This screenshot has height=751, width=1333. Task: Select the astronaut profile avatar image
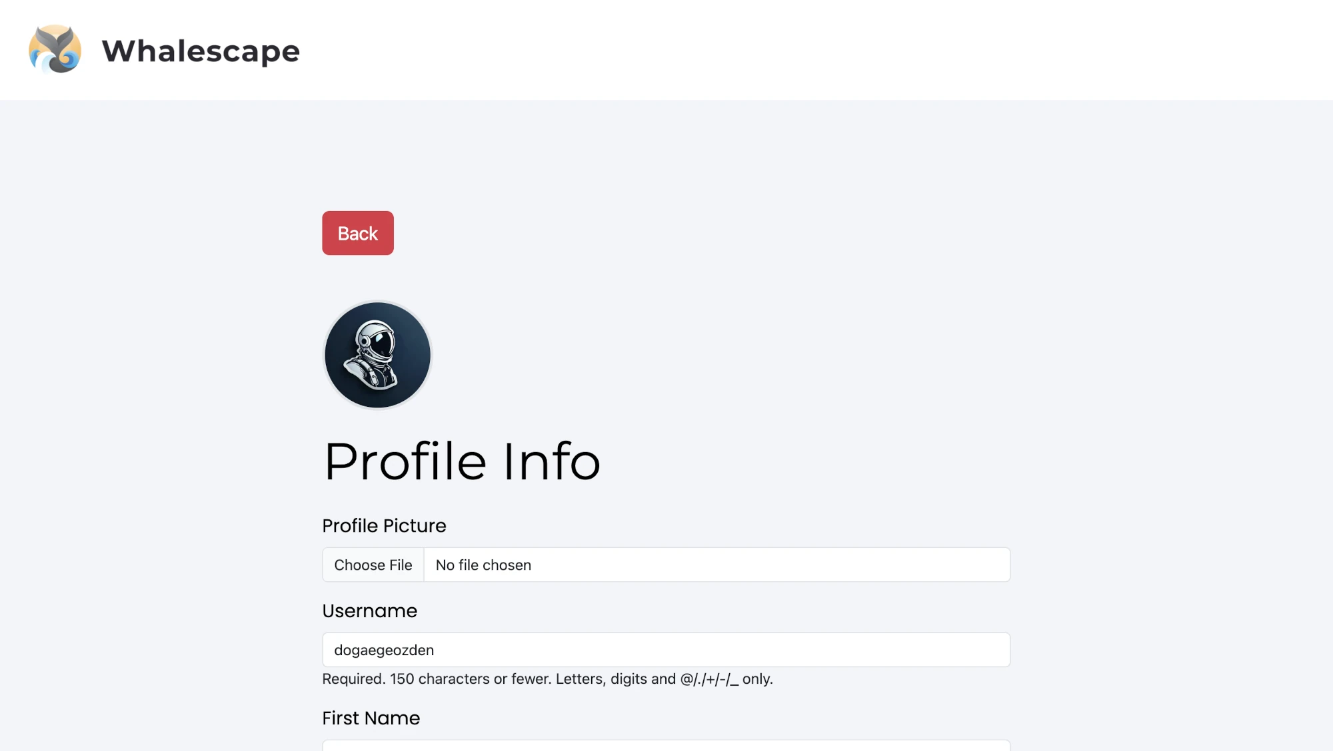coord(377,355)
